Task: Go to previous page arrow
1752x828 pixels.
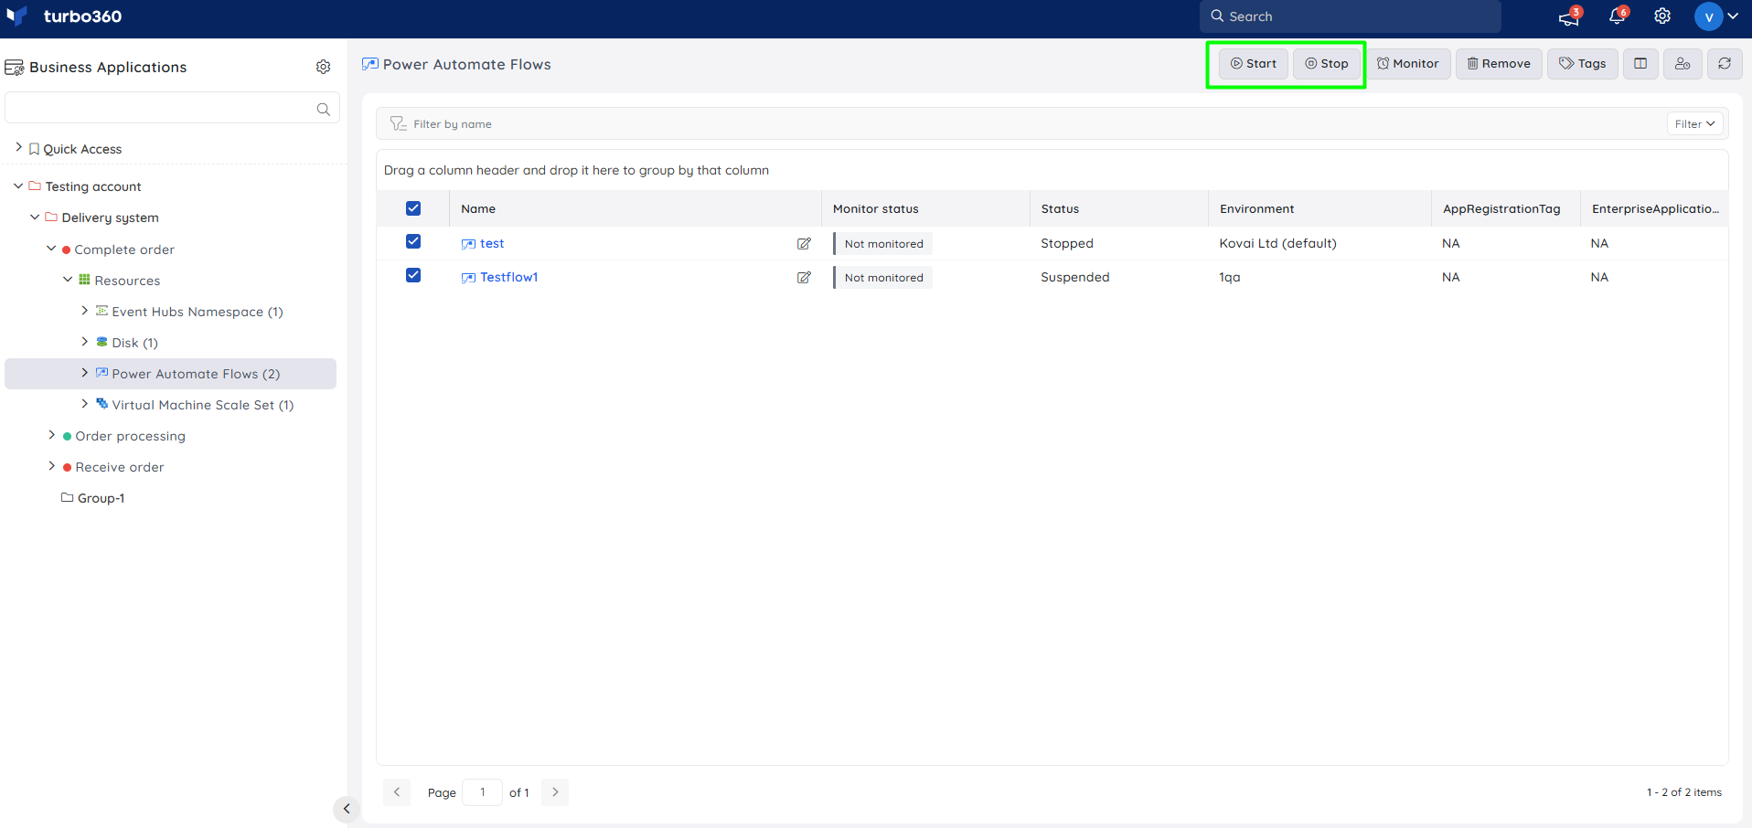Action: click(x=397, y=792)
